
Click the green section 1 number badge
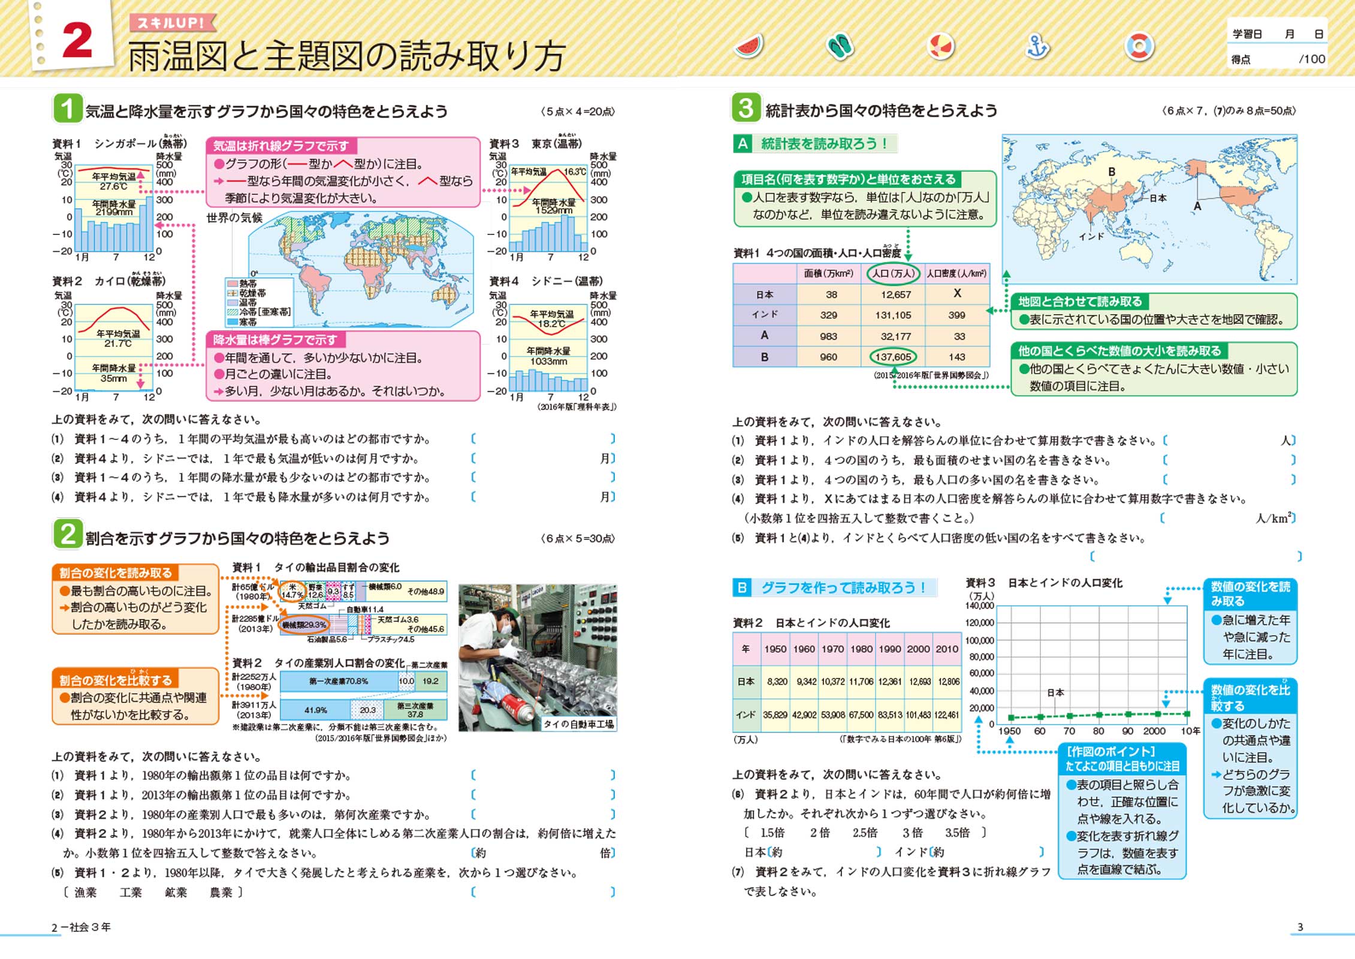[67, 108]
